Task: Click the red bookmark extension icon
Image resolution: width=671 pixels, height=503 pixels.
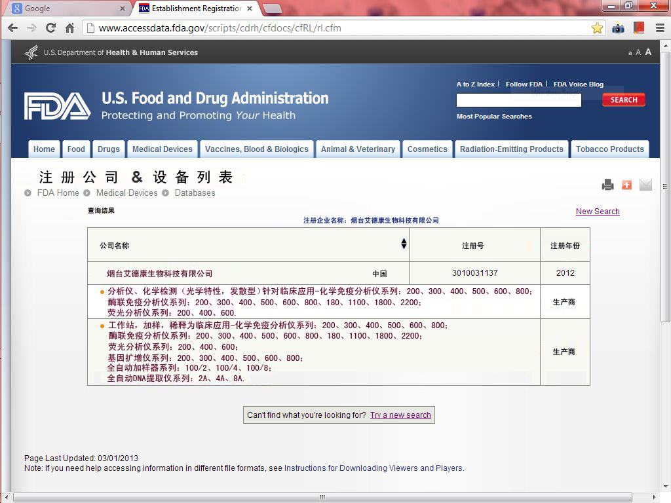Action: point(639,28)
